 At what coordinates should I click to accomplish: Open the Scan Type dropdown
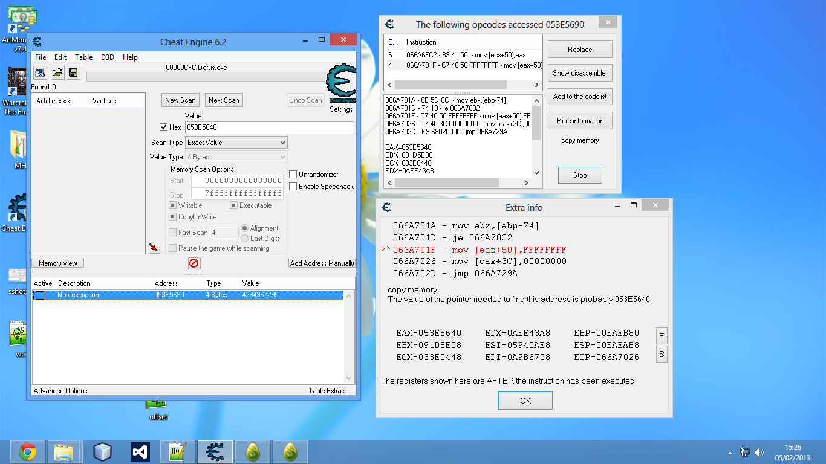pyautogui.click(x=236, y=143)
